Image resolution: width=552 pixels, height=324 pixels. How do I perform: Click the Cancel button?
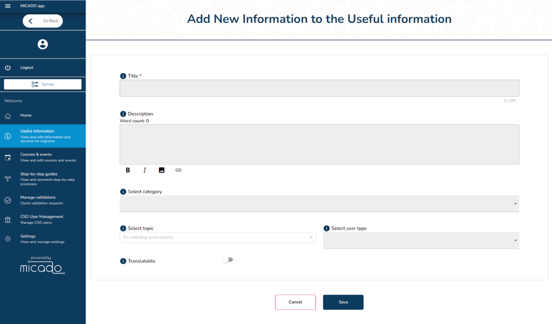pos(295,302)
